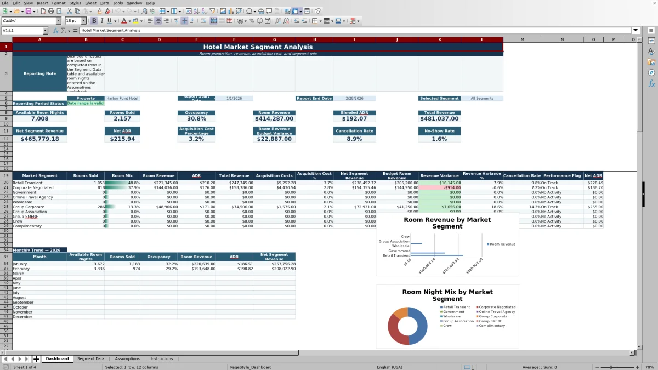
Task: Apply the yellow highlight color swatch
Action: click(135, 21)
